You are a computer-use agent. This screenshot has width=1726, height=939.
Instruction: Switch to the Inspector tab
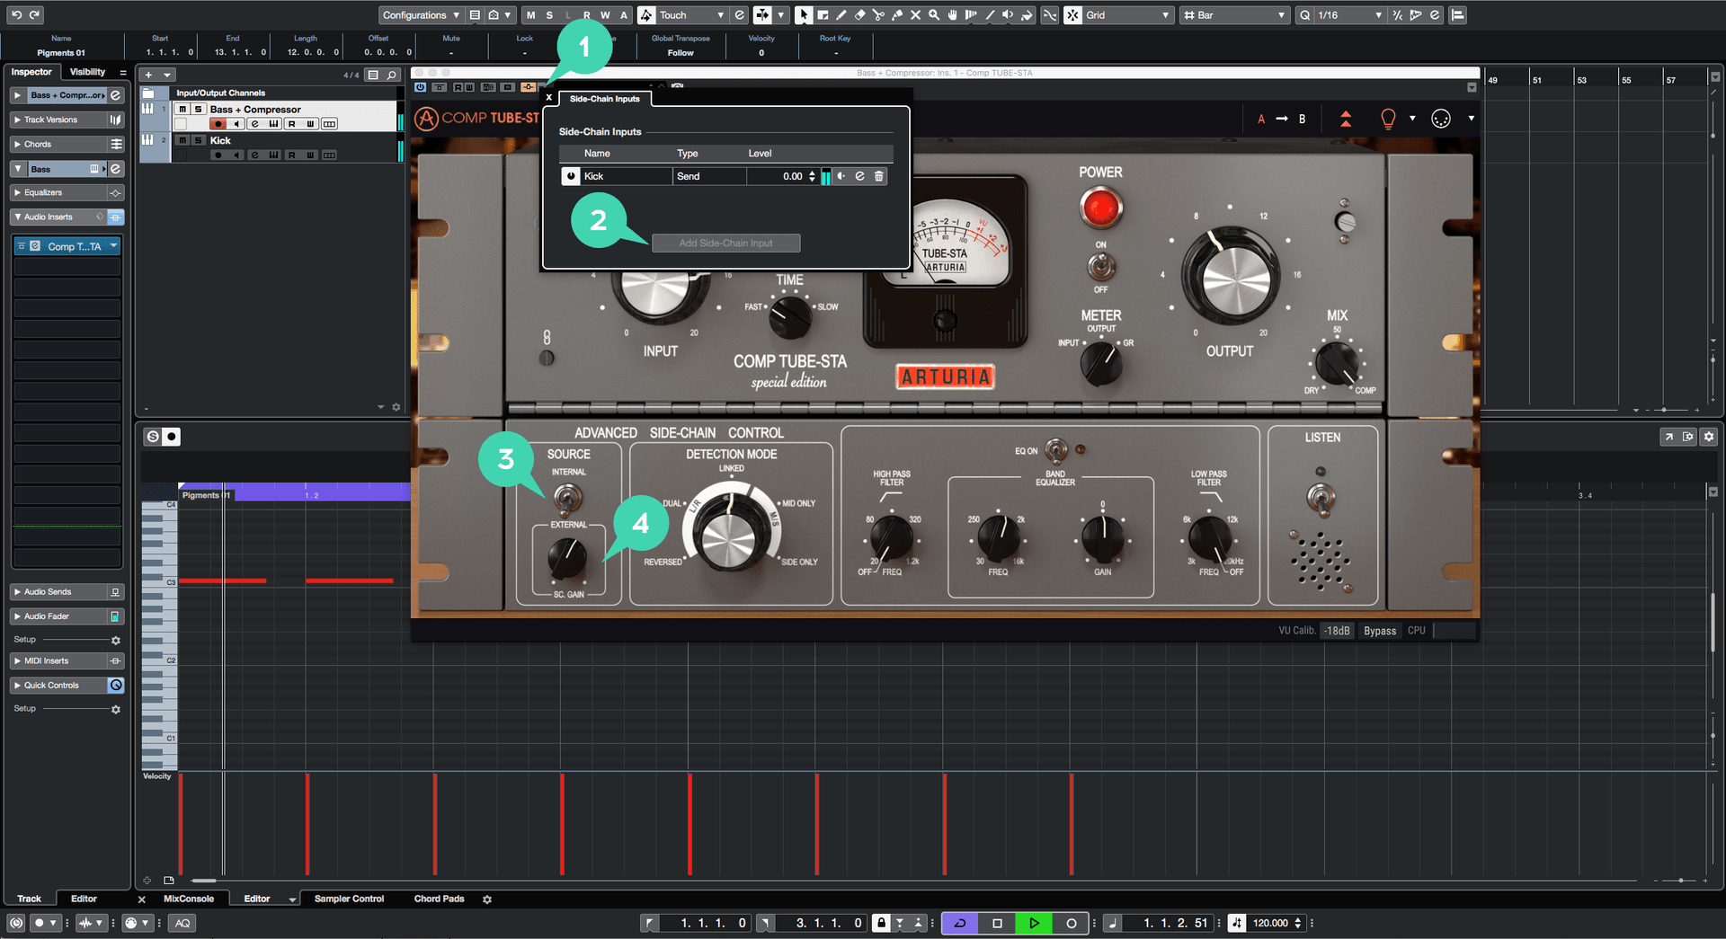(31, 72)
